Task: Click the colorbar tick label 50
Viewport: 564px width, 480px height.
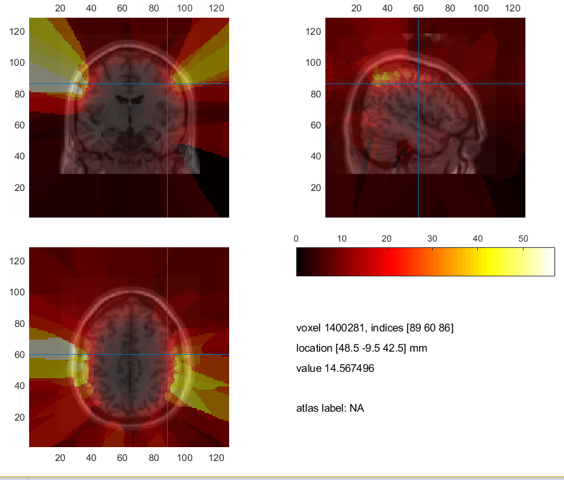Action: pos(523,238)
